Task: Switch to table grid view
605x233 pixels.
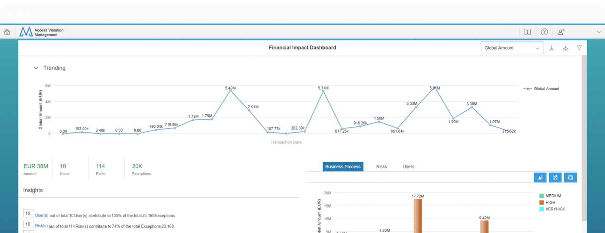Action: (570, 177)
